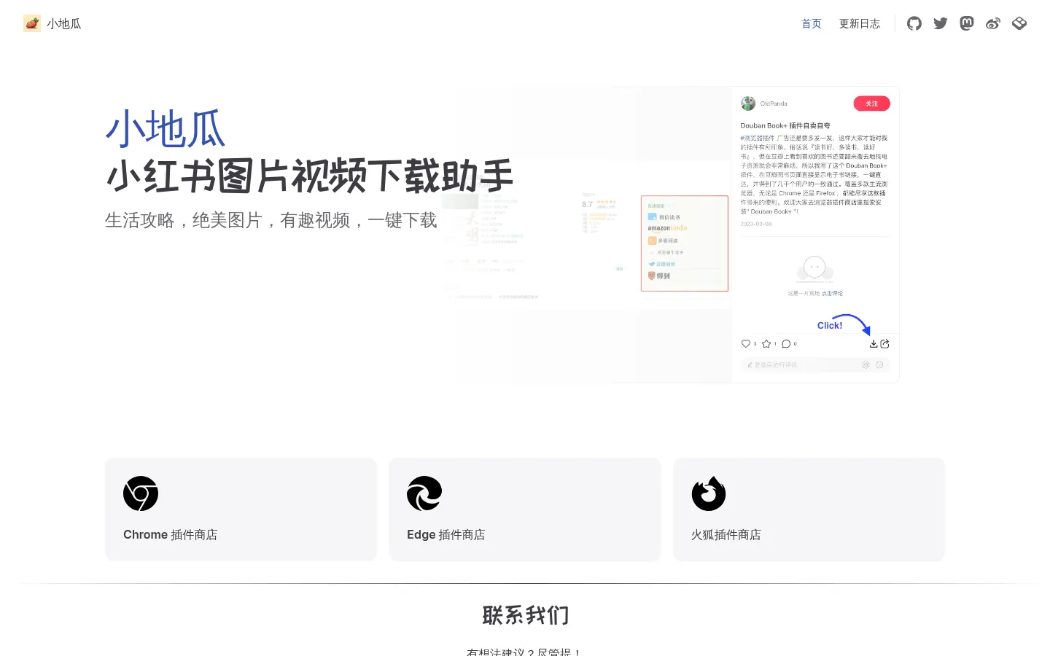Click the 联系我们 section heading
The width and height of the screenshot is (1050, 656).
(x=525, y=616)
